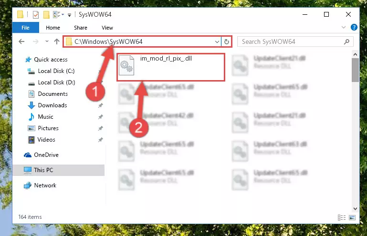Viewport: 367px width, 236px height.
Task: Open the Share ribbon tab
Action: pos(81,28)
